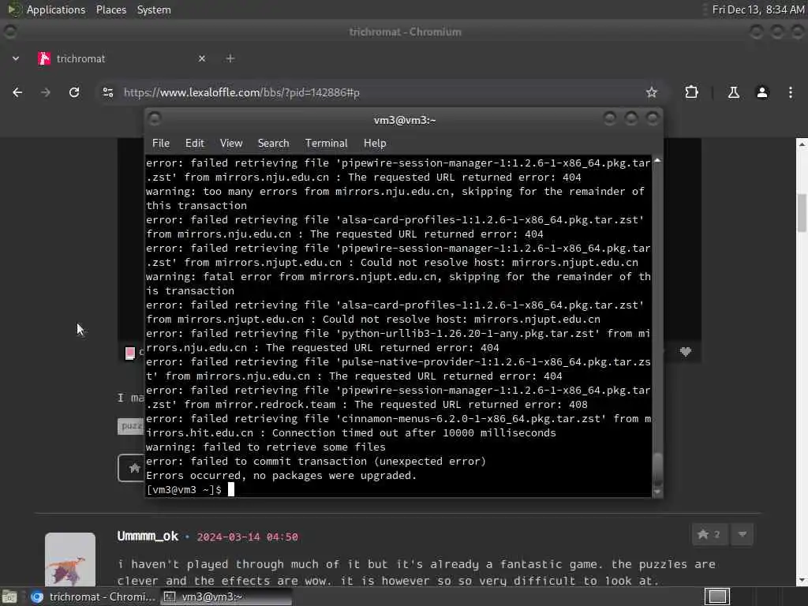Expand the tab search dropdown arrow
This screenshot has height=606, width=808.
(x=16, y=58)
